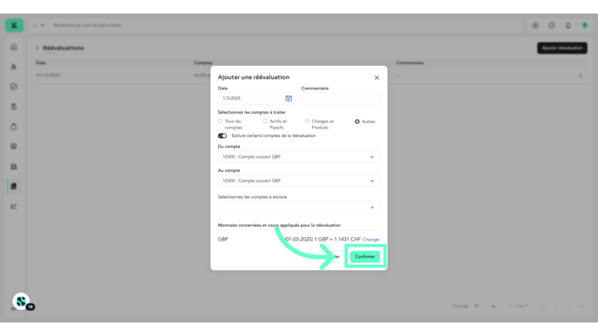This screenshot has height=336, width=598.
Task: Go back using arrow beside Réévaluations
Action: point(37,48)
